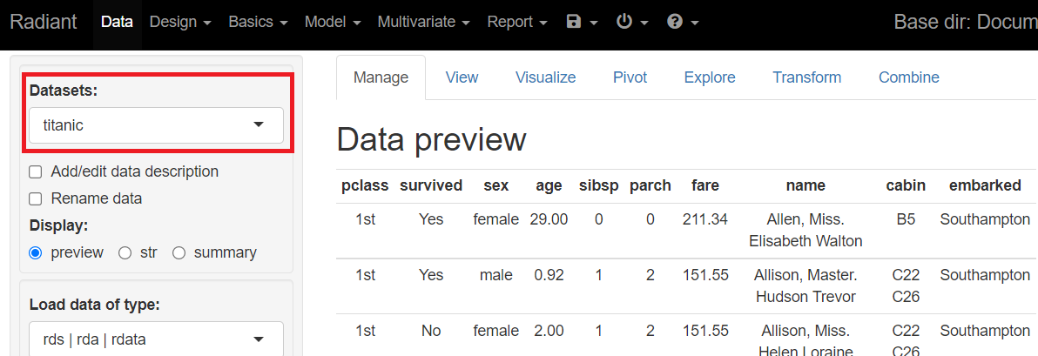Click the Radiant brand logo

coord(45,22)
